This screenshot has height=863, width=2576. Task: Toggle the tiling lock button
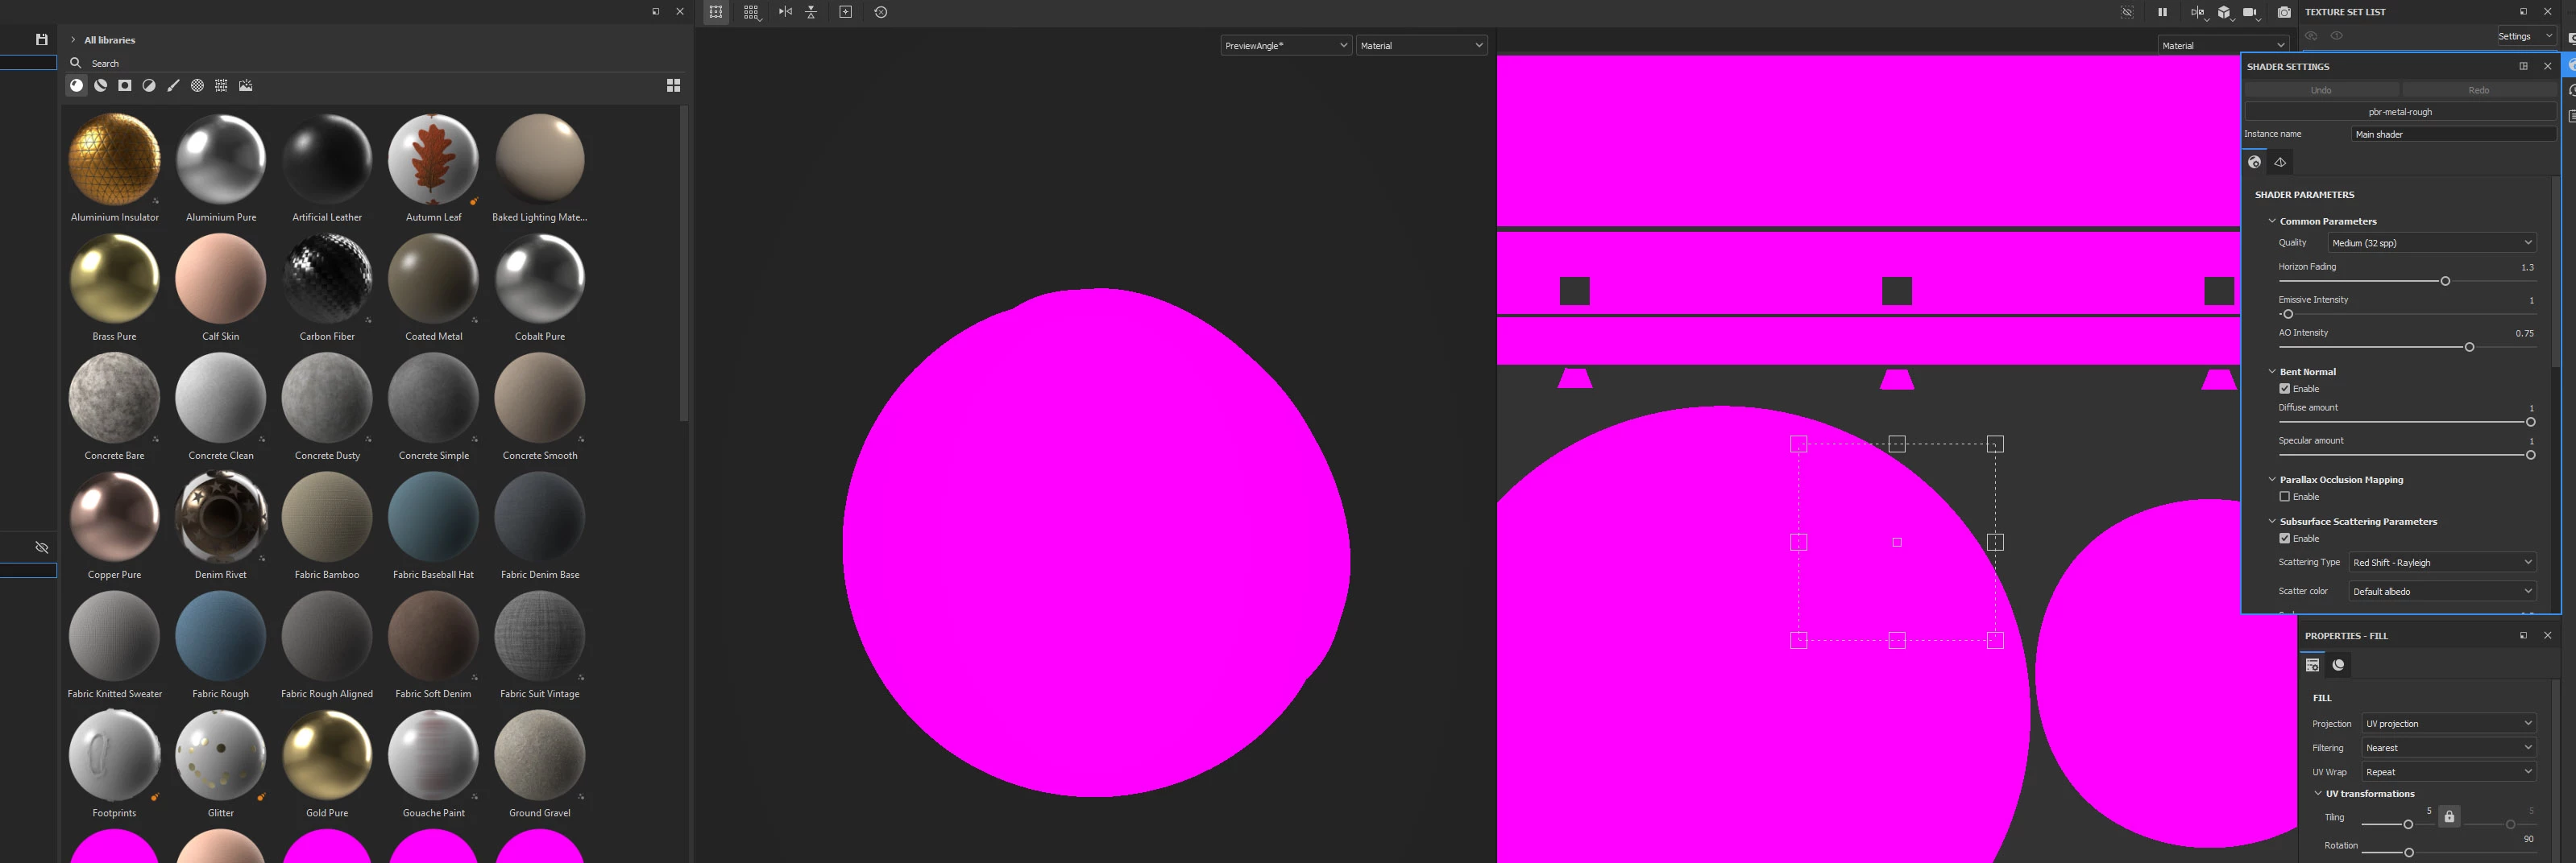point(2449,816)
